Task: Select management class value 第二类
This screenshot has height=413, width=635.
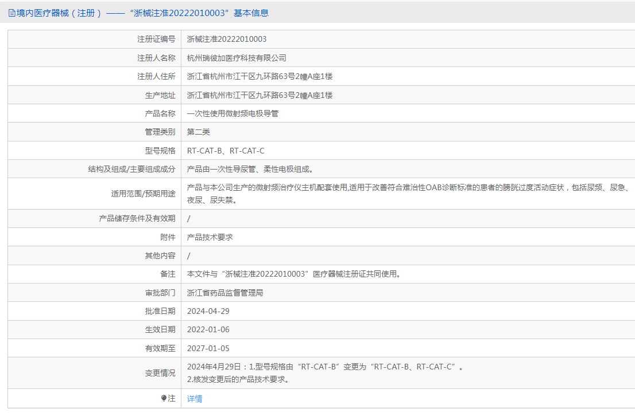Action: (199, 132)
